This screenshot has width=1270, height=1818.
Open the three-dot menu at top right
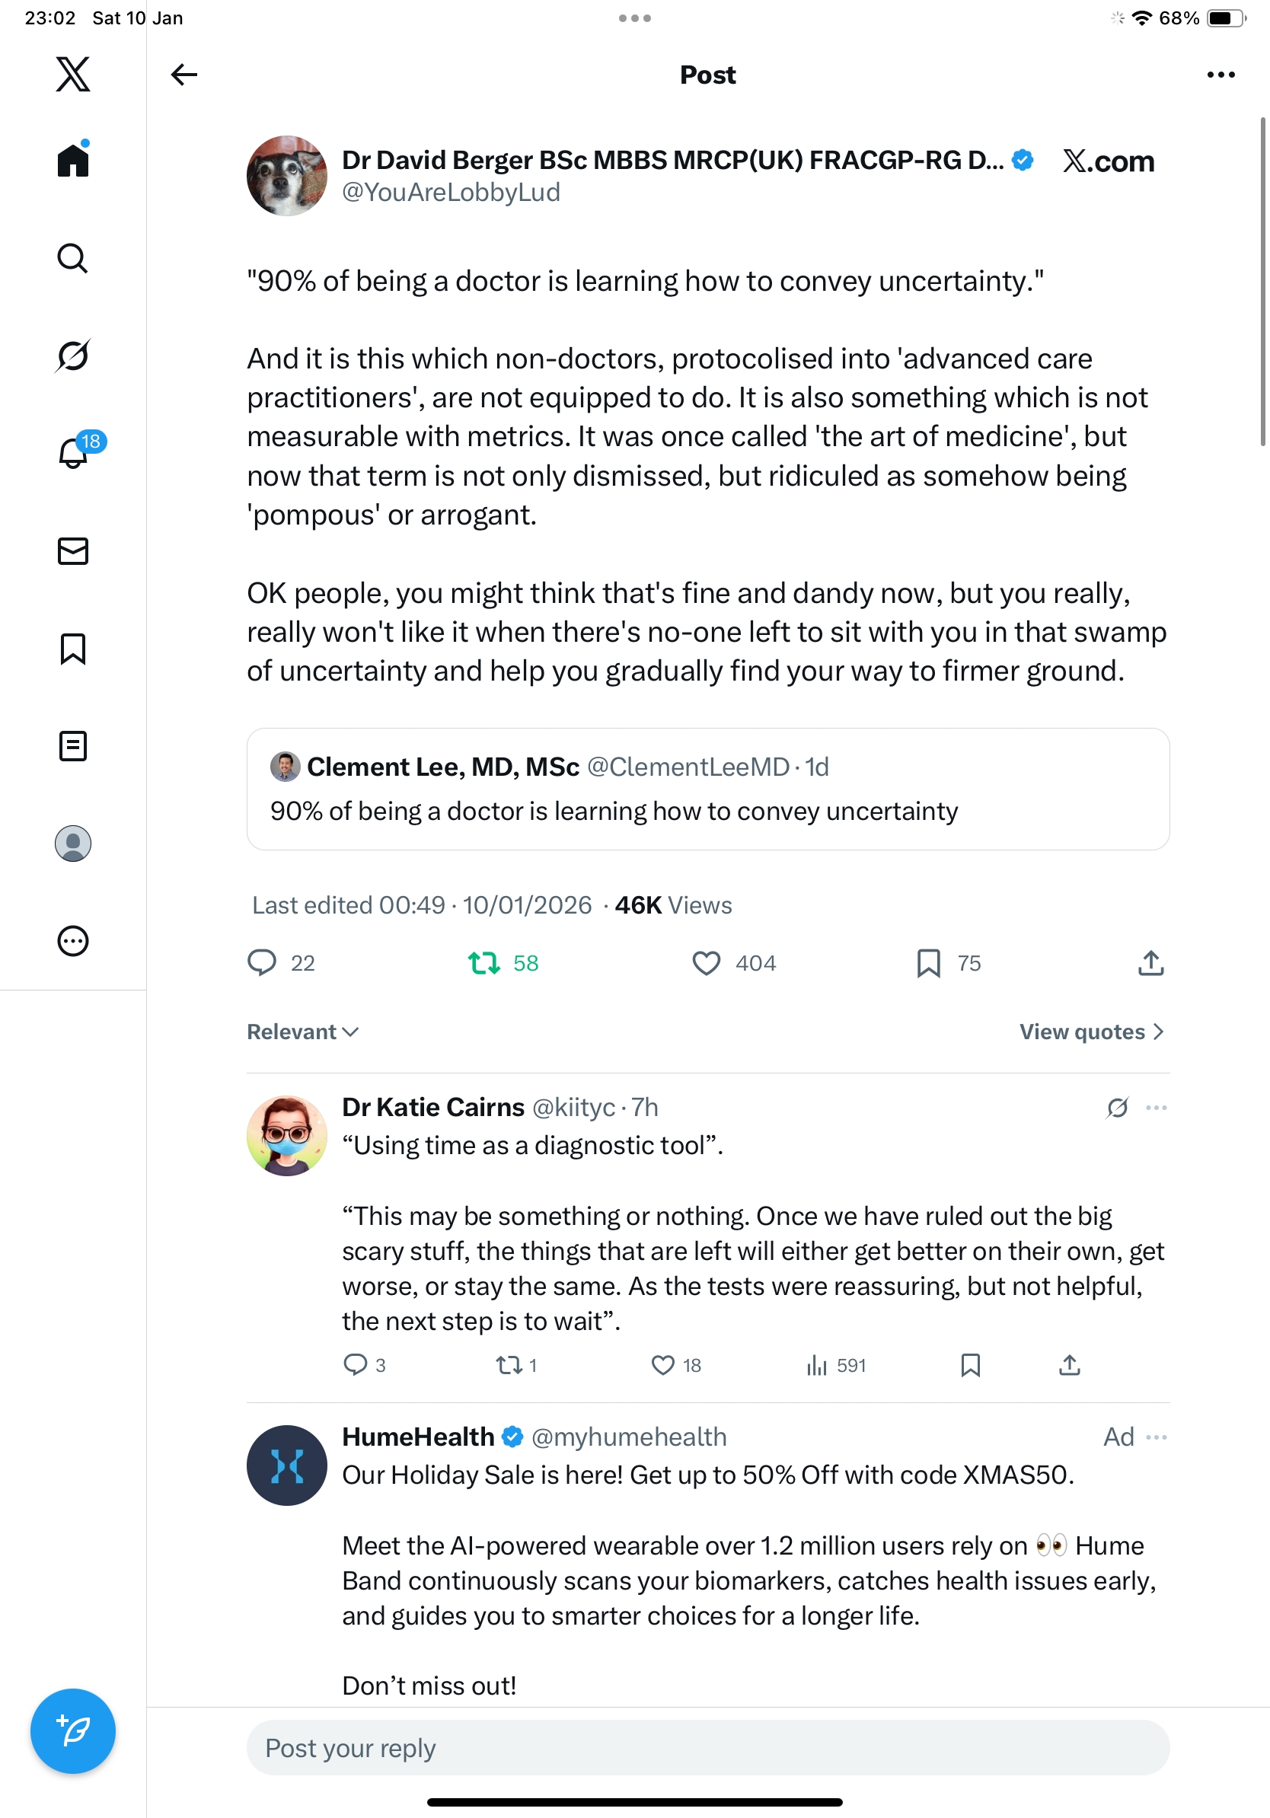pos(1220,75)
